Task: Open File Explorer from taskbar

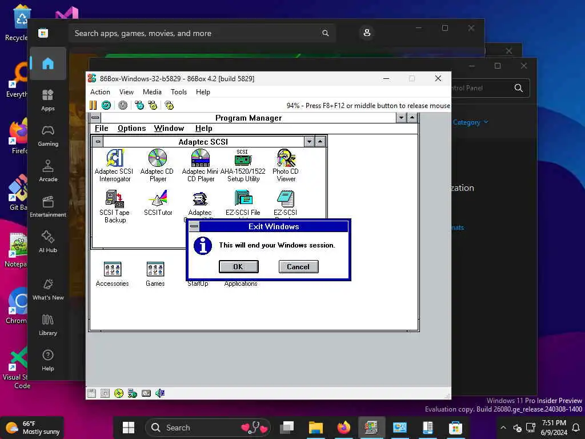Action: pos(315,428)
